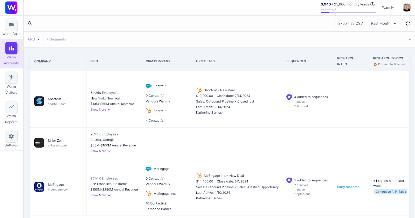The width and height of the screenshot is (415, 218).
Task: Click '1 opted out' sequence status
Action: (x=302, y=194)
